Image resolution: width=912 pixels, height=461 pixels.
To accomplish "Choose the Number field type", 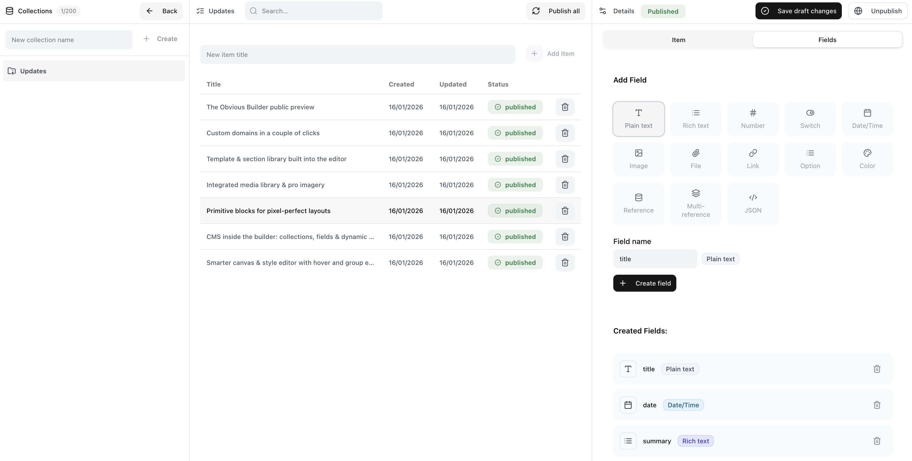I will coord(753,119).
